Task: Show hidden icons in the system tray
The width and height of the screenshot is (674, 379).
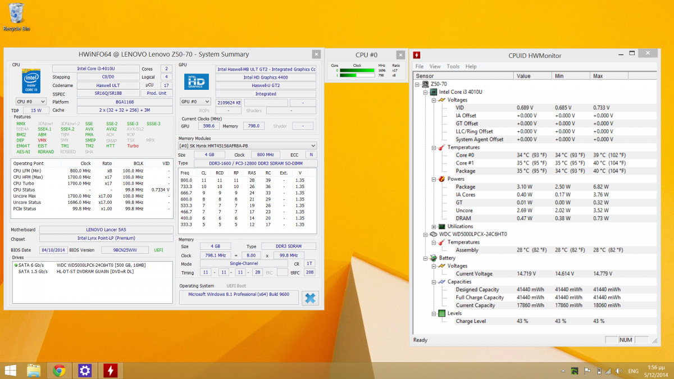Action: click(x=563, y=371)
